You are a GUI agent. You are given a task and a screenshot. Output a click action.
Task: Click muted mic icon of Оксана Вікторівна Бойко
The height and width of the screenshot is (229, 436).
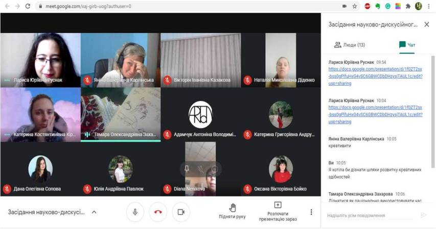247,189
